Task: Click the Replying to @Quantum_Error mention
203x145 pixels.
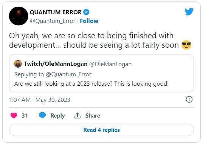Action: (68, 74)
